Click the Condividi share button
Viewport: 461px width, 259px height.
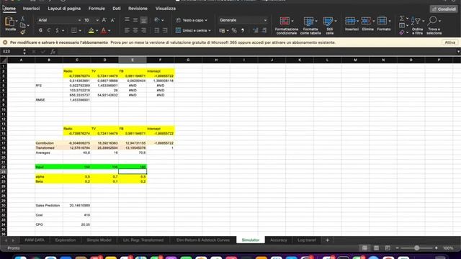444,9
